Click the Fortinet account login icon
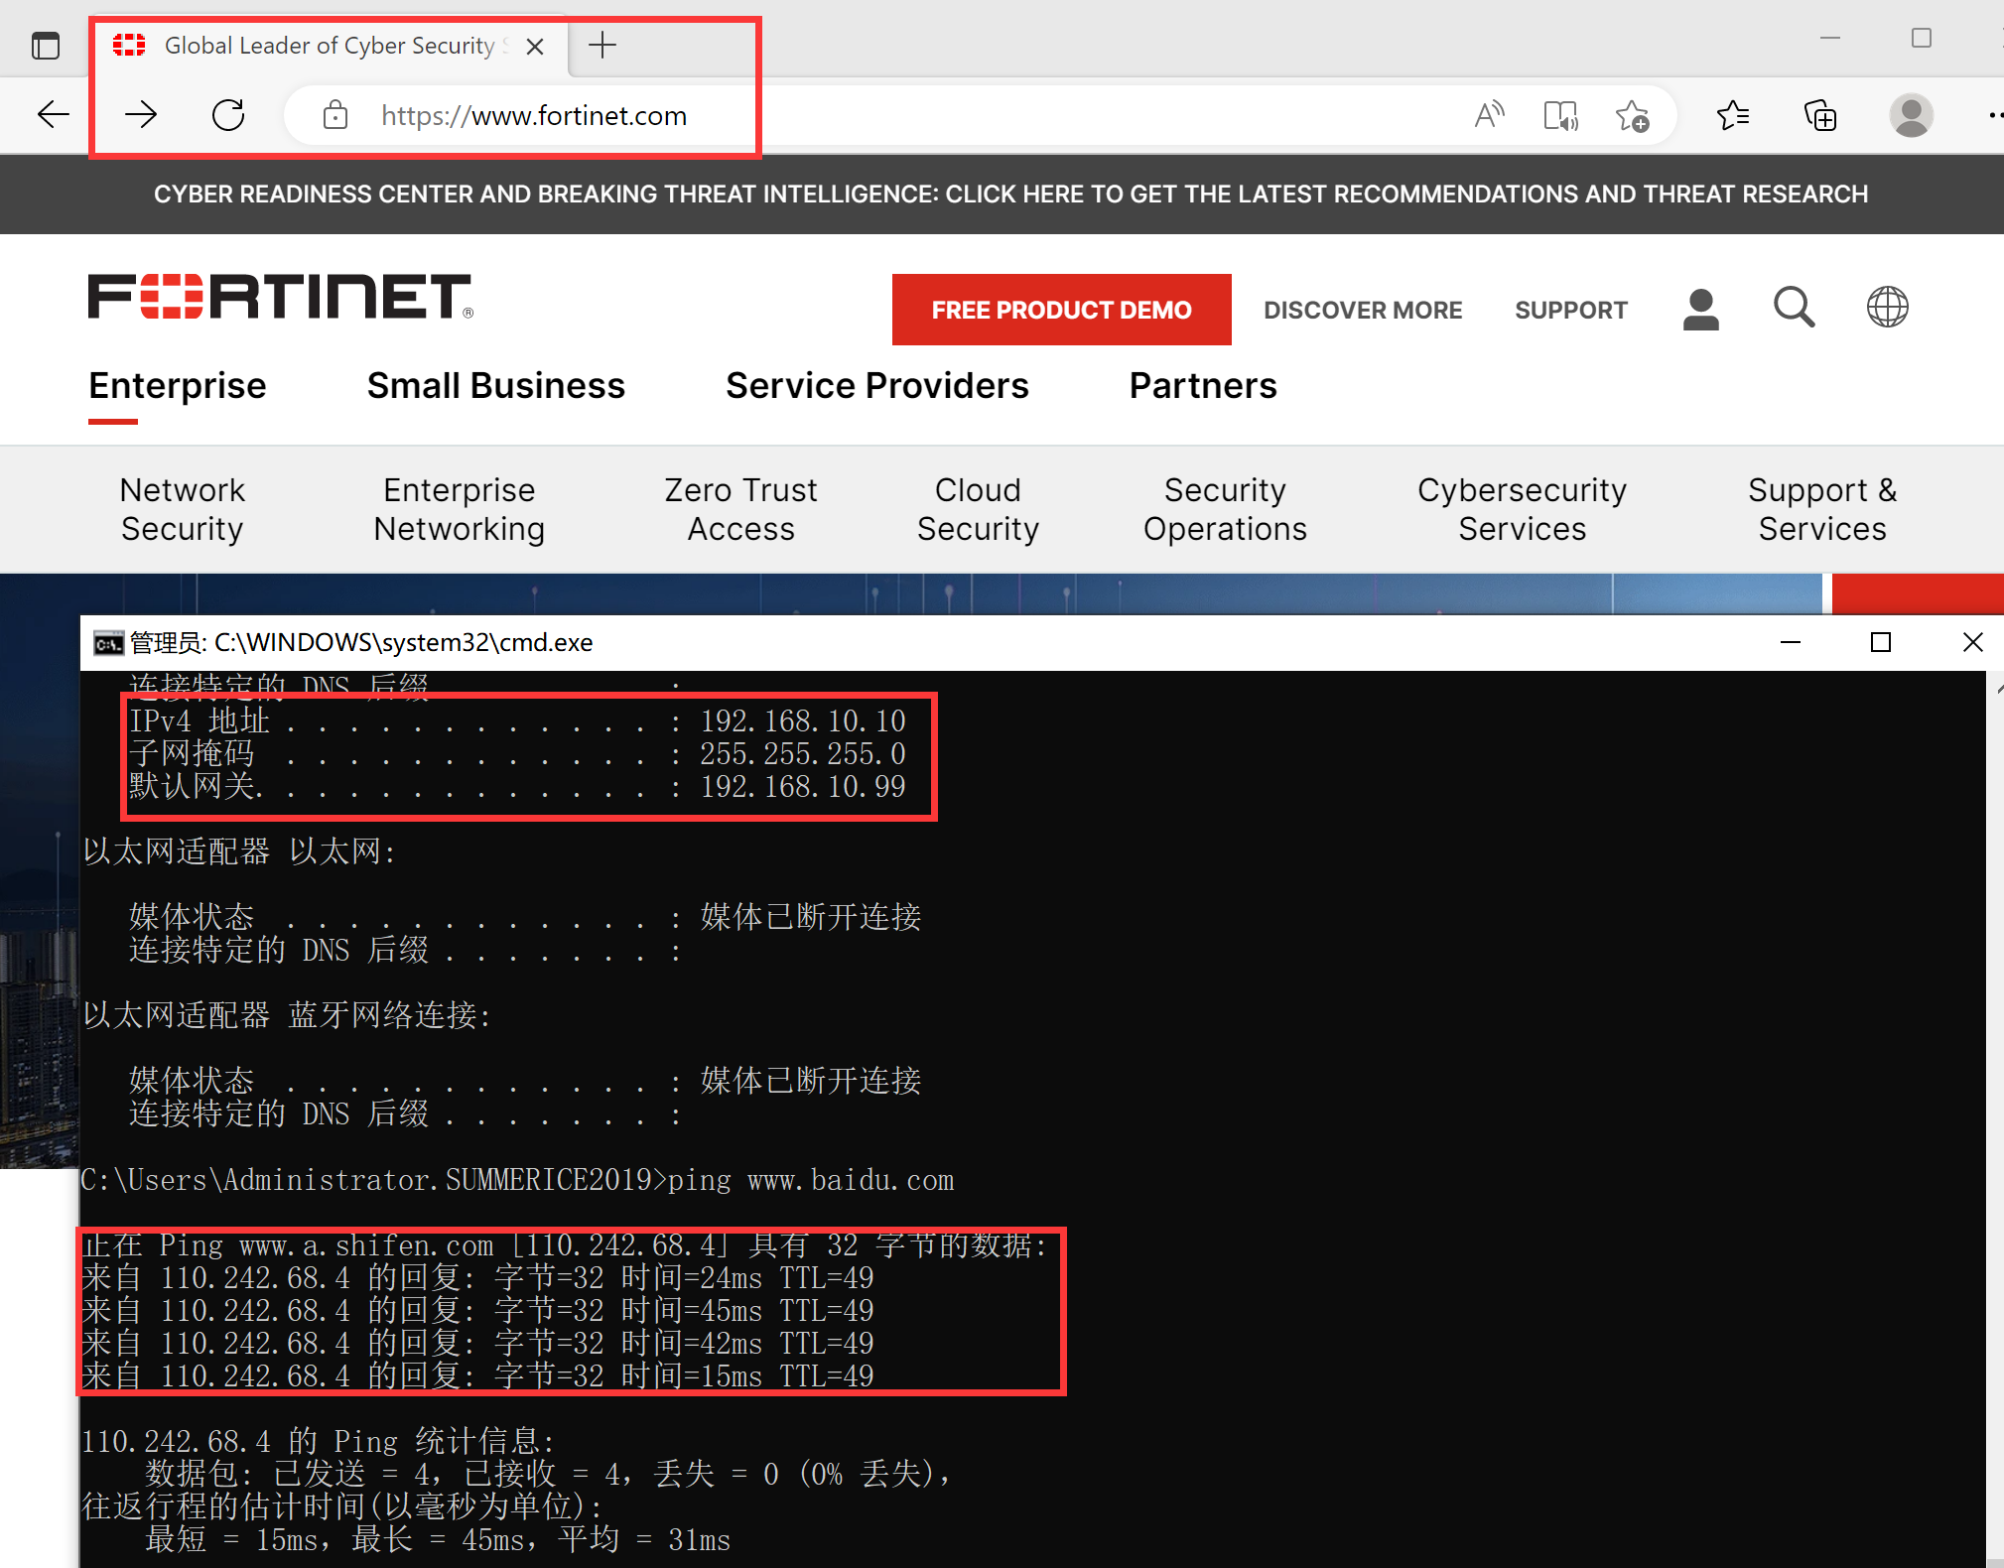Screen dimensions: 2004x1568 [1700, 310]
